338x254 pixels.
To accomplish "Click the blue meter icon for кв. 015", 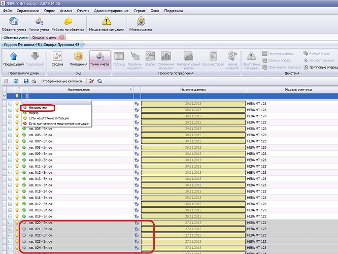I will click(137, 191).
